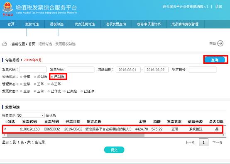The image size is (230, 164).
Task: Click the horizontal table scrollbar
Action: click(x=76, y=135)
